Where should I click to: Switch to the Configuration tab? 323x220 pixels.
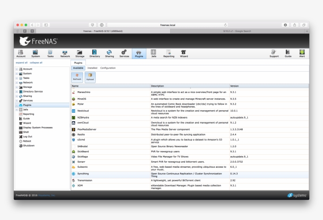[108, 68]
